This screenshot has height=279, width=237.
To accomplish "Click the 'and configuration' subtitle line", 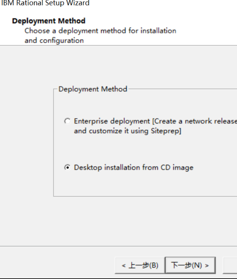I will 54,41.
